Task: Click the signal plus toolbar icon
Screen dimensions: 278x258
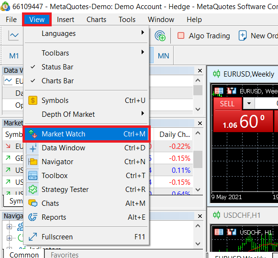Action: pos(160,36)
